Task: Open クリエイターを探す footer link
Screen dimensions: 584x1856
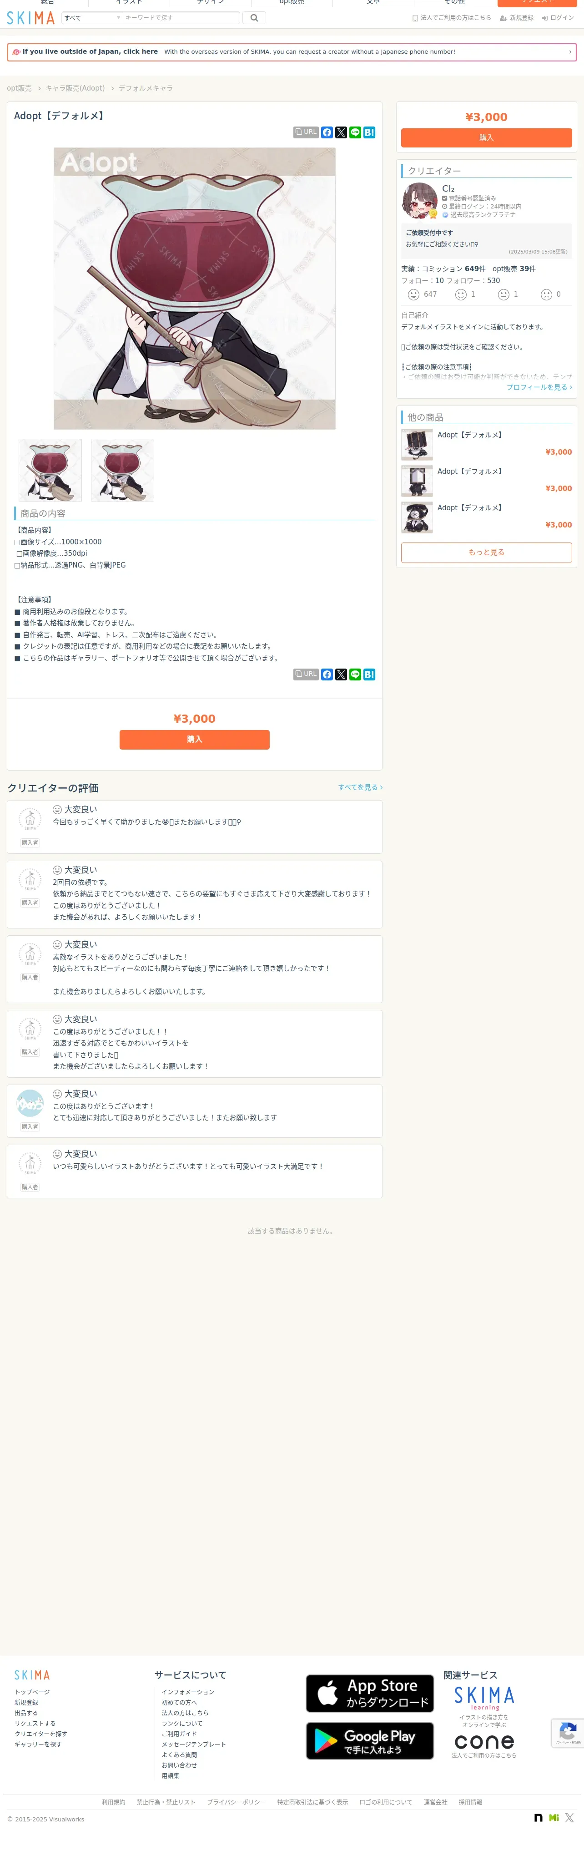Action: pyautogui.click(x=41, y=1734)
